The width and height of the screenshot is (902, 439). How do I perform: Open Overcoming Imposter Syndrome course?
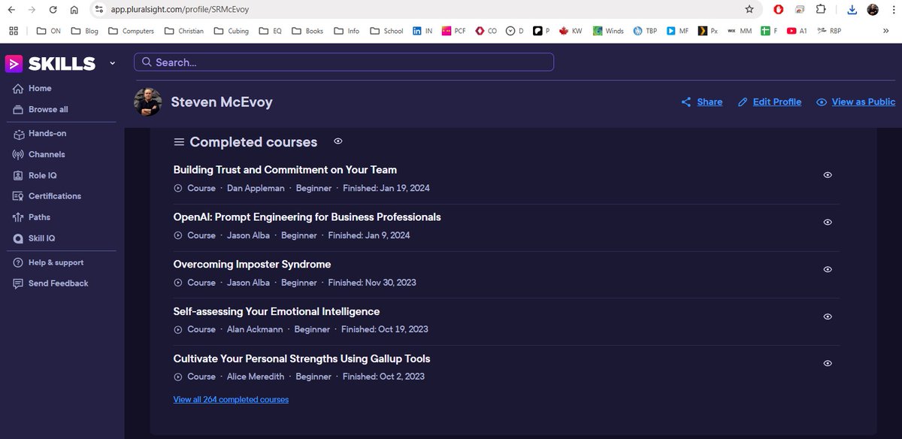click(252, 265)
